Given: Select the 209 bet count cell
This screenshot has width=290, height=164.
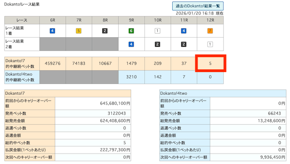Looking at the screenshot, I should (x=158, y=63).
